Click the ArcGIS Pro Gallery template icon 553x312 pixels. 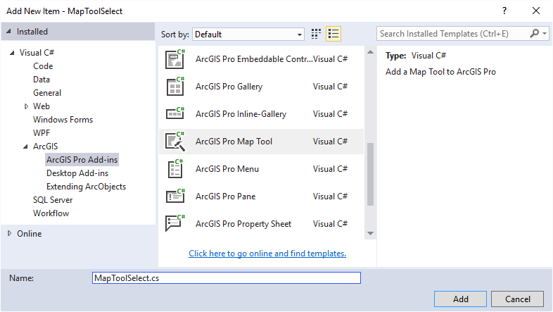pos(175,87)
